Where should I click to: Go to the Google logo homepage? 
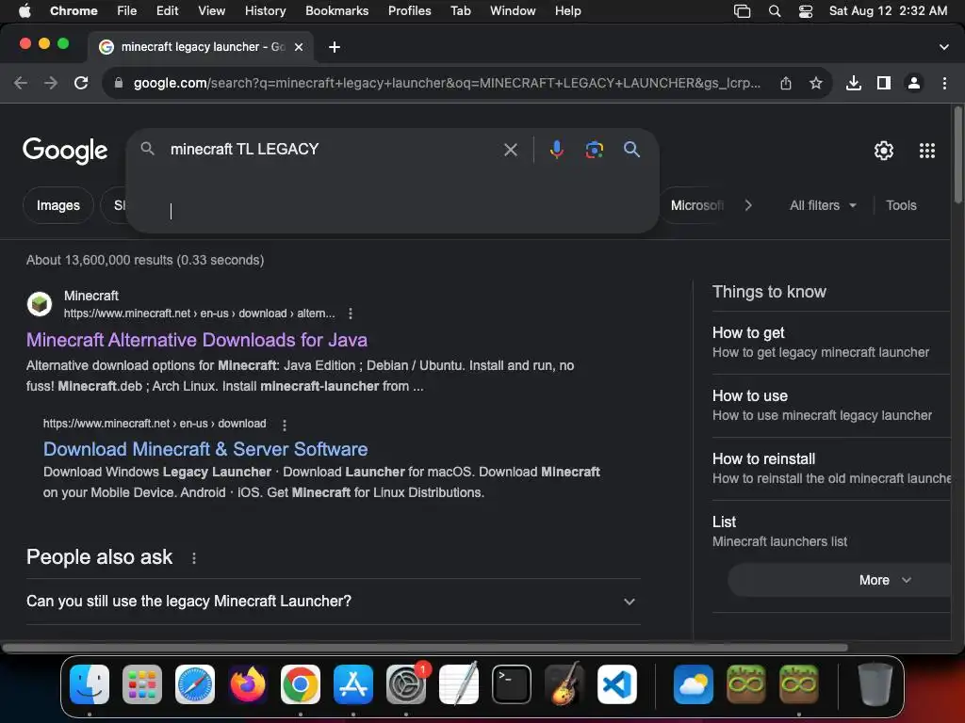click(65, 151)
